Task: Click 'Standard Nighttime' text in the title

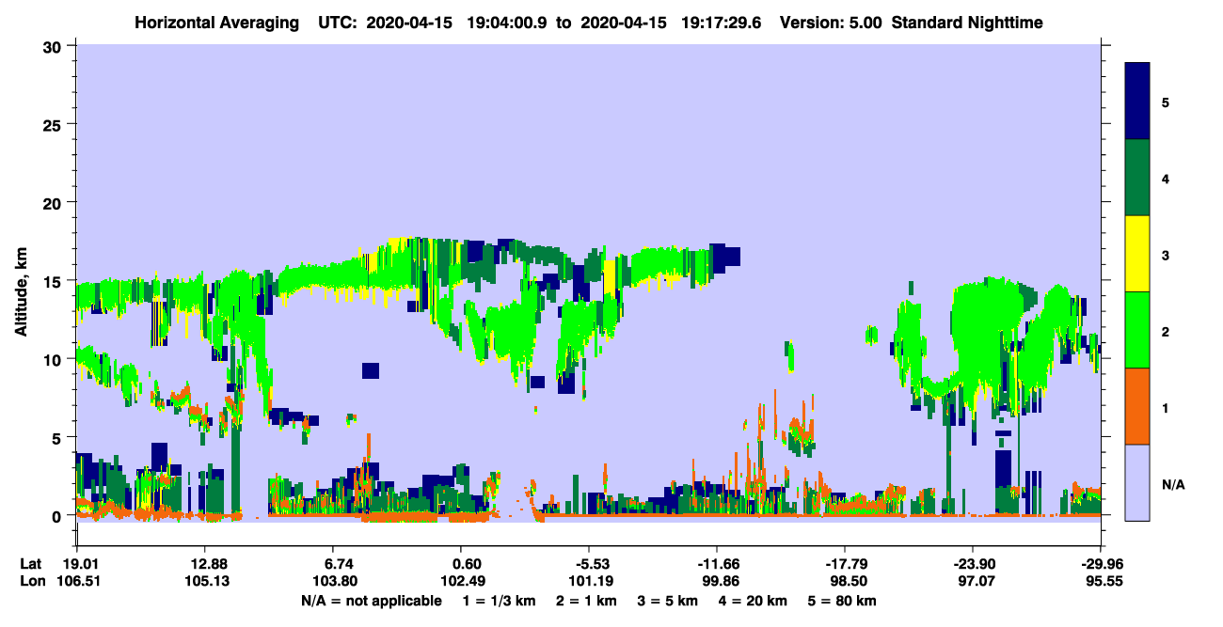Action: coord(966,22)
